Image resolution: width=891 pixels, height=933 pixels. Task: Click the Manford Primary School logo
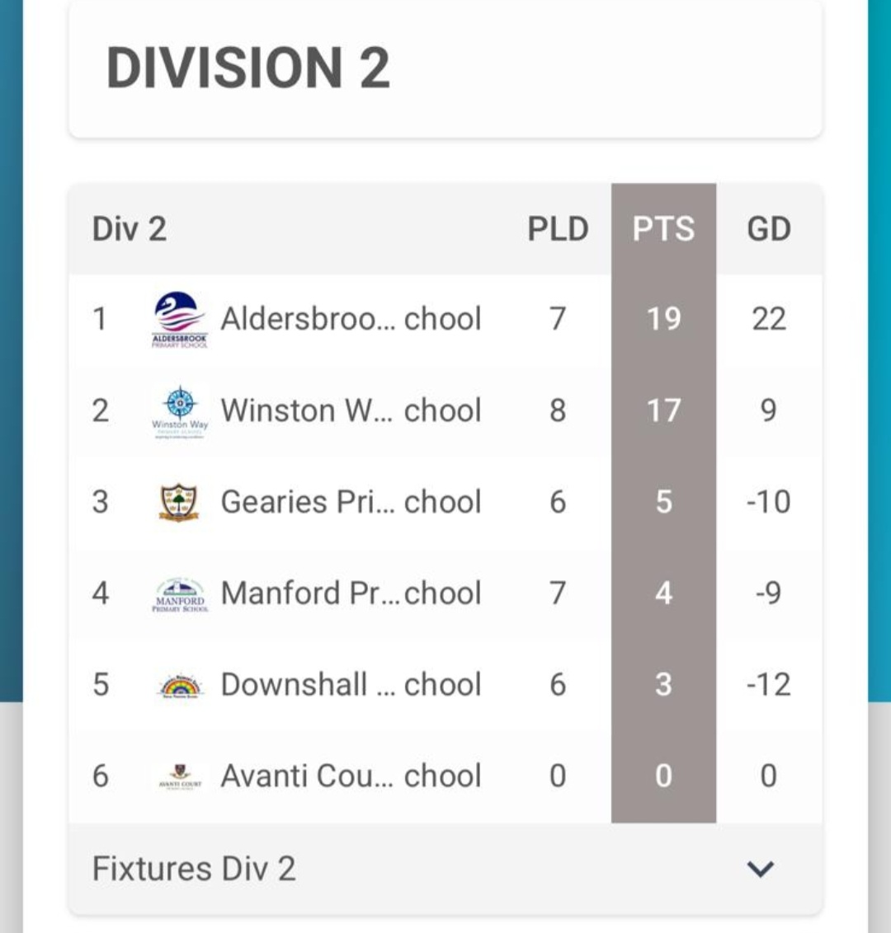181,593
